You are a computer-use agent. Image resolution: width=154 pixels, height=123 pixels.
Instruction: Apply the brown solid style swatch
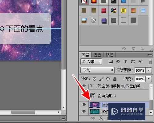[x=84, y=10]
